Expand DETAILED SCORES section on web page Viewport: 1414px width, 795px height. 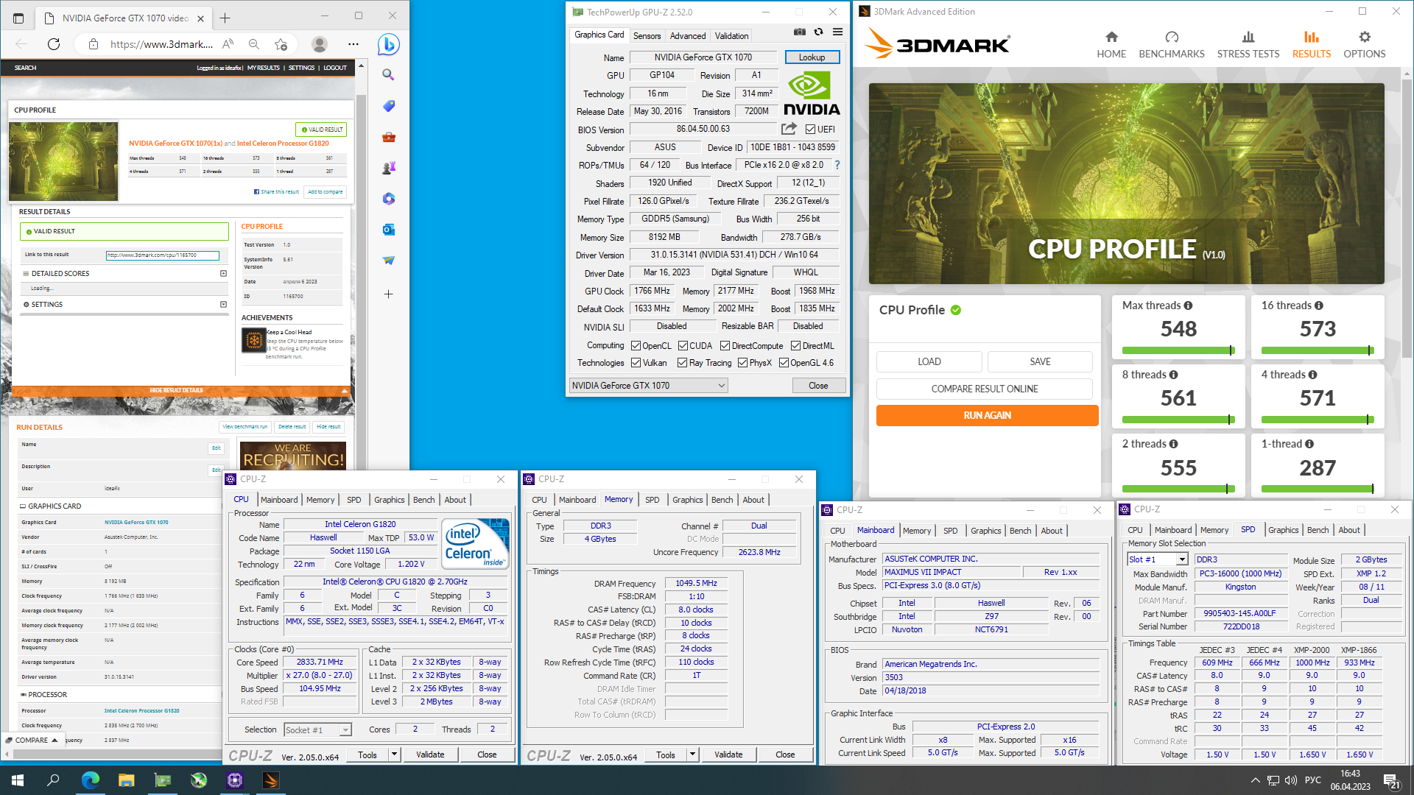click(x=223, y=273)
